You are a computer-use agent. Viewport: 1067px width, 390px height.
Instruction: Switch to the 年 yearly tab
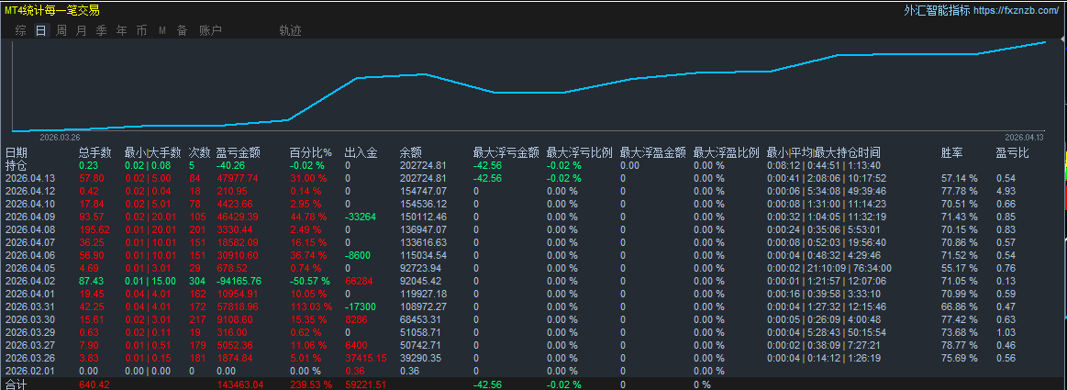click(x=122, y=30)
